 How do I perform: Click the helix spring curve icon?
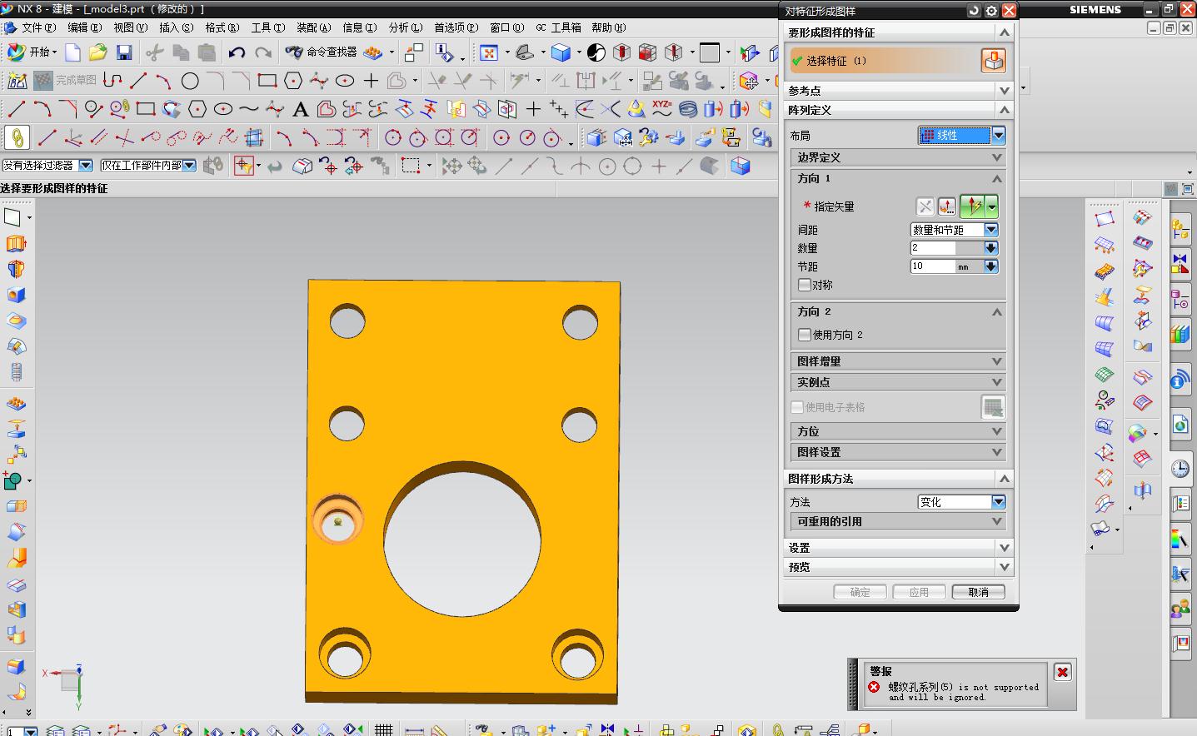click(687, 109)
